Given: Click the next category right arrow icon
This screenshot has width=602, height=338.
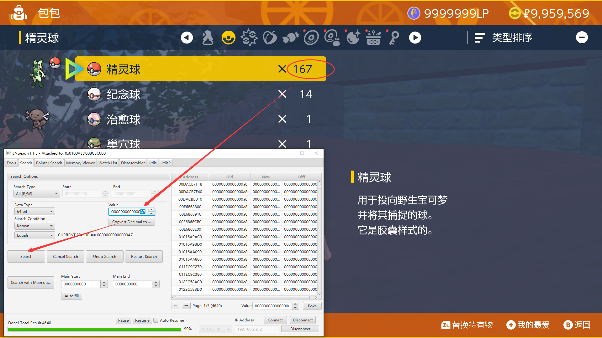Looking at the screenshot, I should pos(415,38).
